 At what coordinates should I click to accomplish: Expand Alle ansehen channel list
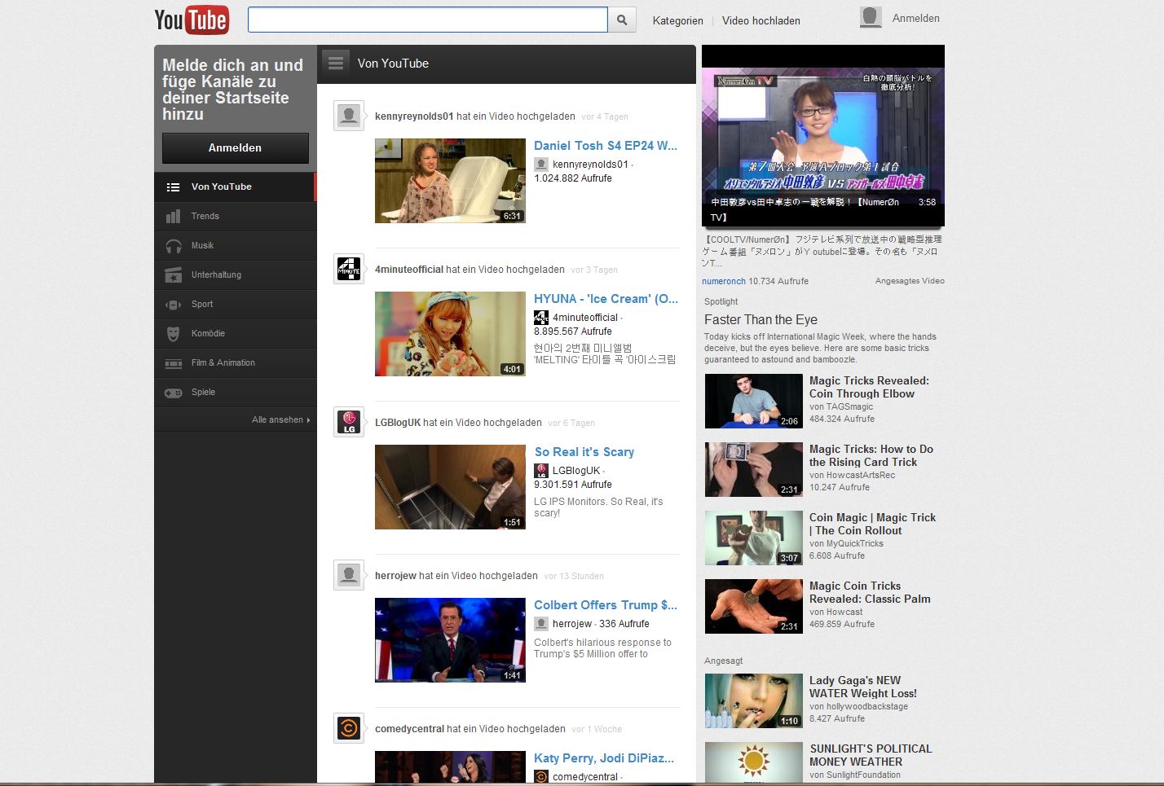pos(280,419)
